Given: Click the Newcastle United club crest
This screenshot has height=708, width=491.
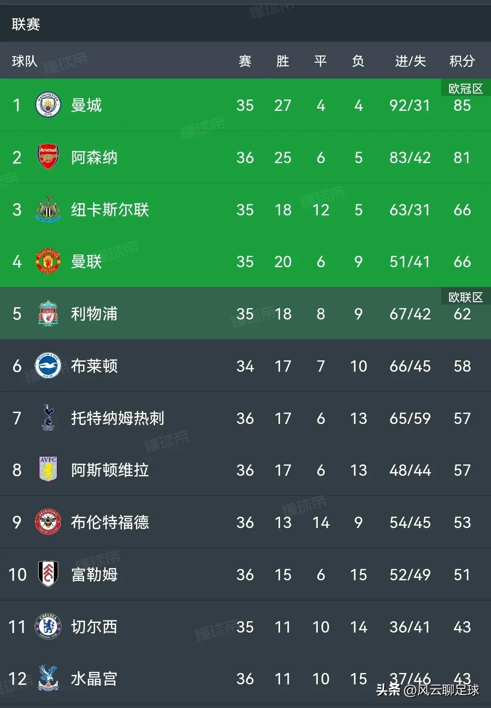Looking at the screenshot, I should 48,209.
